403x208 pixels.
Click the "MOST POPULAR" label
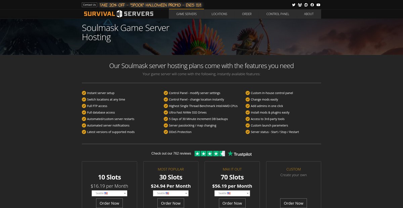[x=171, y=169]
